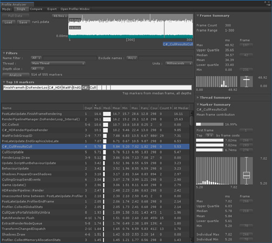The height and width of the screenshot is (243, 272).
Task: Switch mode to Compare
Action: [36, 9]
